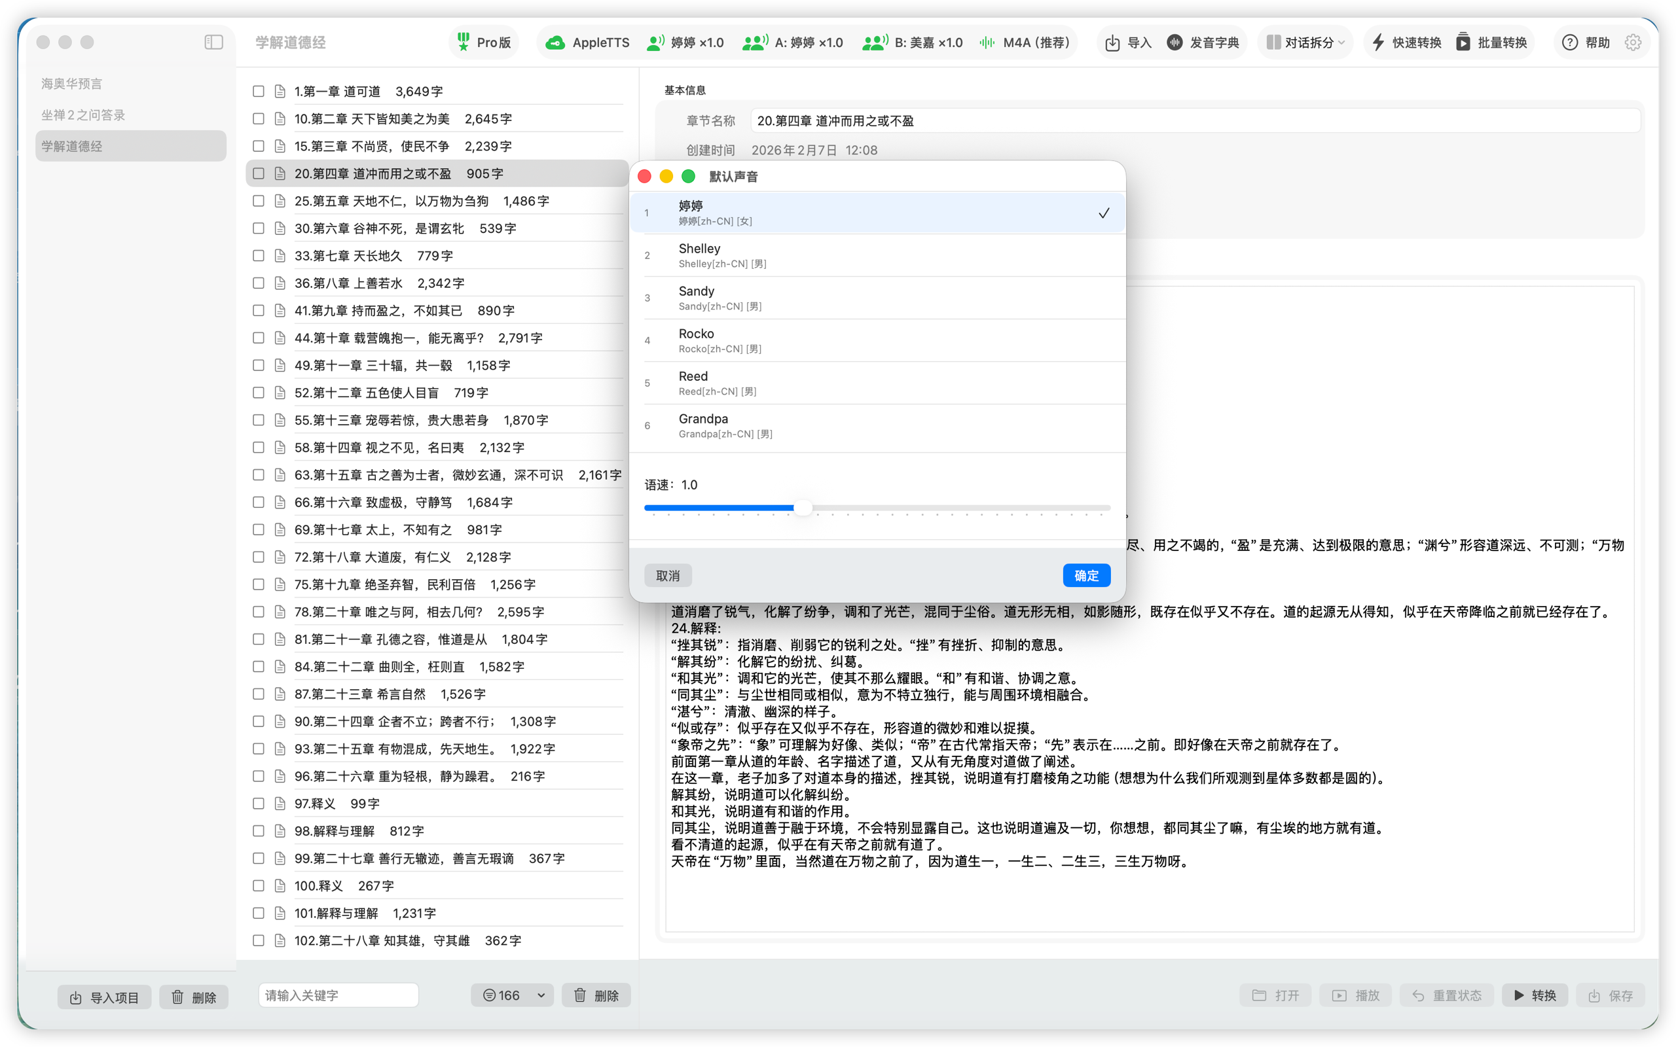The image size is (1676, 1047).
Task: Click the 导入项目 import project button
Action: point(104,997)
